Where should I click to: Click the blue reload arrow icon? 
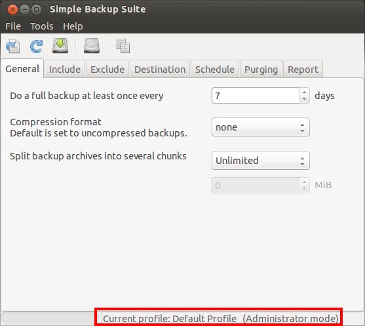(x=36, y=46)
